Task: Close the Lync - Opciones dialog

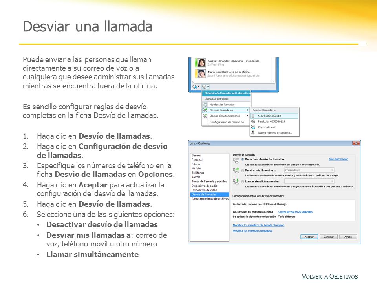Action: pyautogui.click(x=356, y=143)
